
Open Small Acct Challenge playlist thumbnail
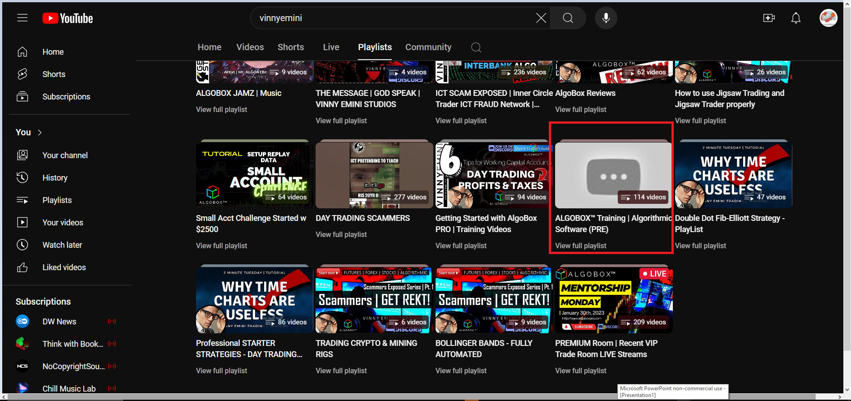point(254,175)
